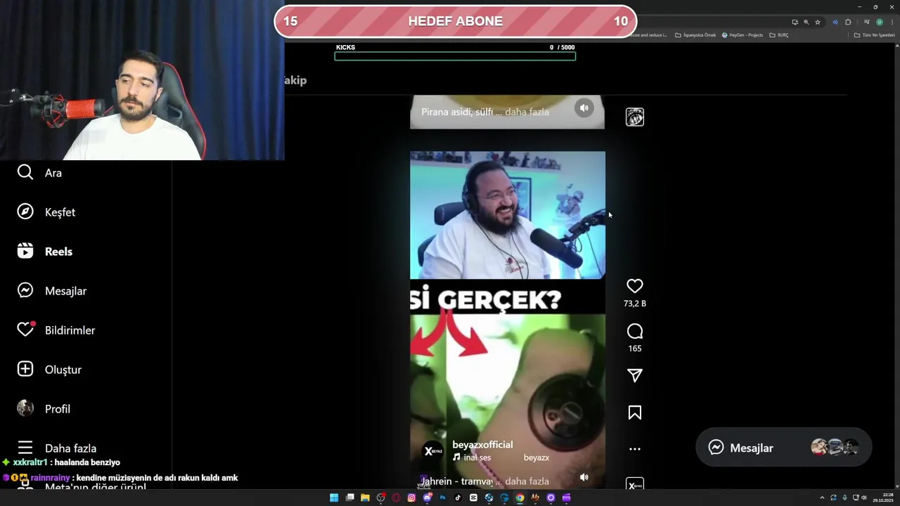Open Photoshop from the taskbar

pyautogui.click(x=442, y=498)
